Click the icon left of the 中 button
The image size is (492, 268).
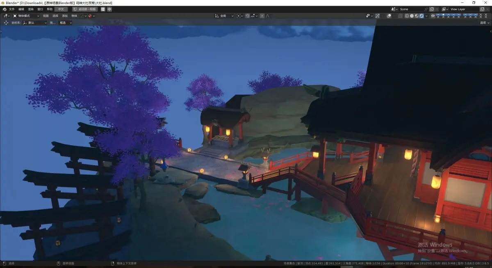click(103, 9)
